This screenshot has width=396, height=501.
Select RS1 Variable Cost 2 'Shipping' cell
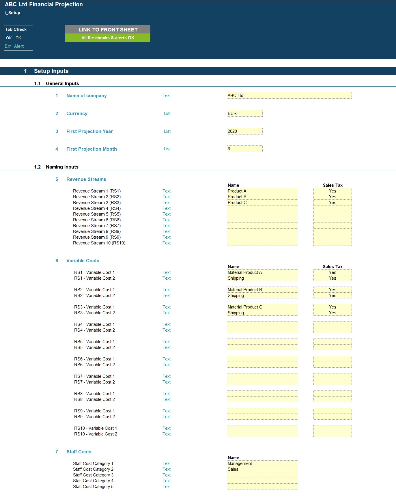tap(262, 278)
